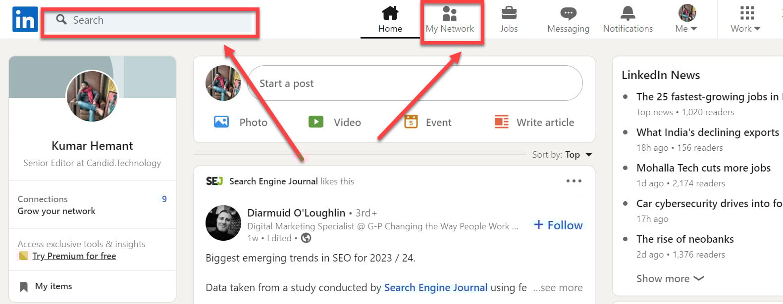Viewport: 783px width, 304px height.
Task: Click Digital Marketing Specialist headline text
Action: click(383, 226)
